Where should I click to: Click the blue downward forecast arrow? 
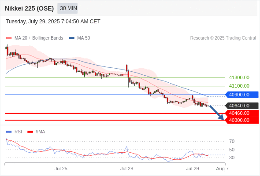pyautogui.click(x=217, y=113)
